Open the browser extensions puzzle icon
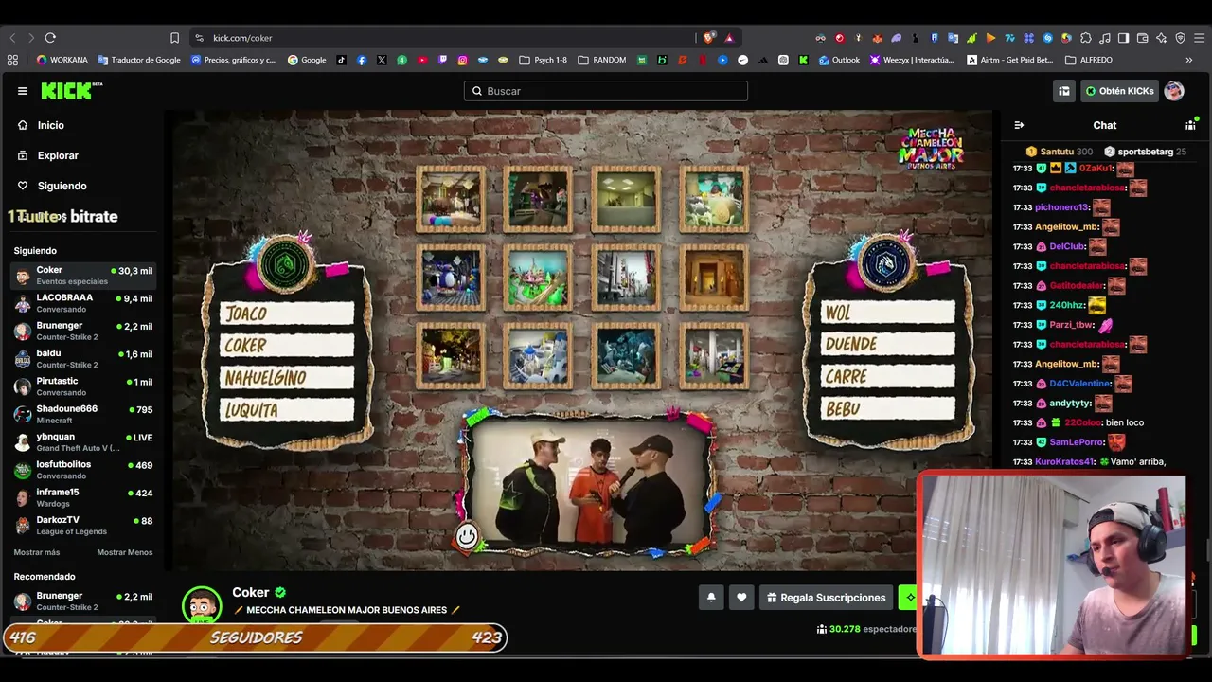 pyautogui.click(x=1086, y=38)
